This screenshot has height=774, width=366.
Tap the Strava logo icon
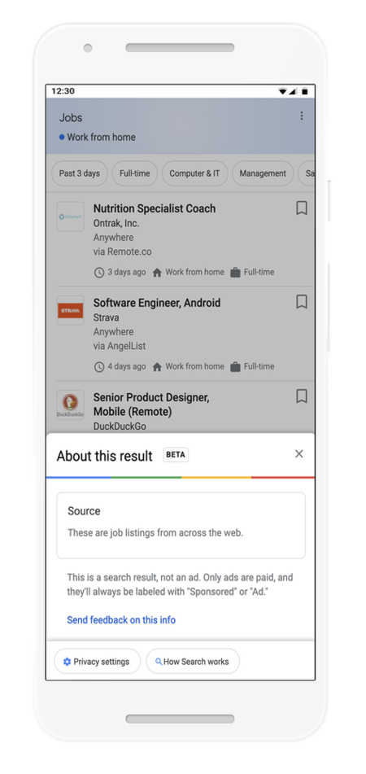[71, 310]
